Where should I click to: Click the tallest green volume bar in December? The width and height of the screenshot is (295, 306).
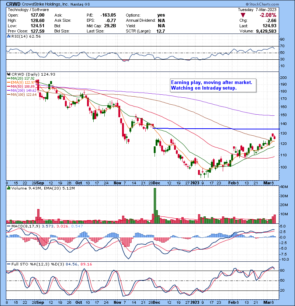click(x=155, y=206)
